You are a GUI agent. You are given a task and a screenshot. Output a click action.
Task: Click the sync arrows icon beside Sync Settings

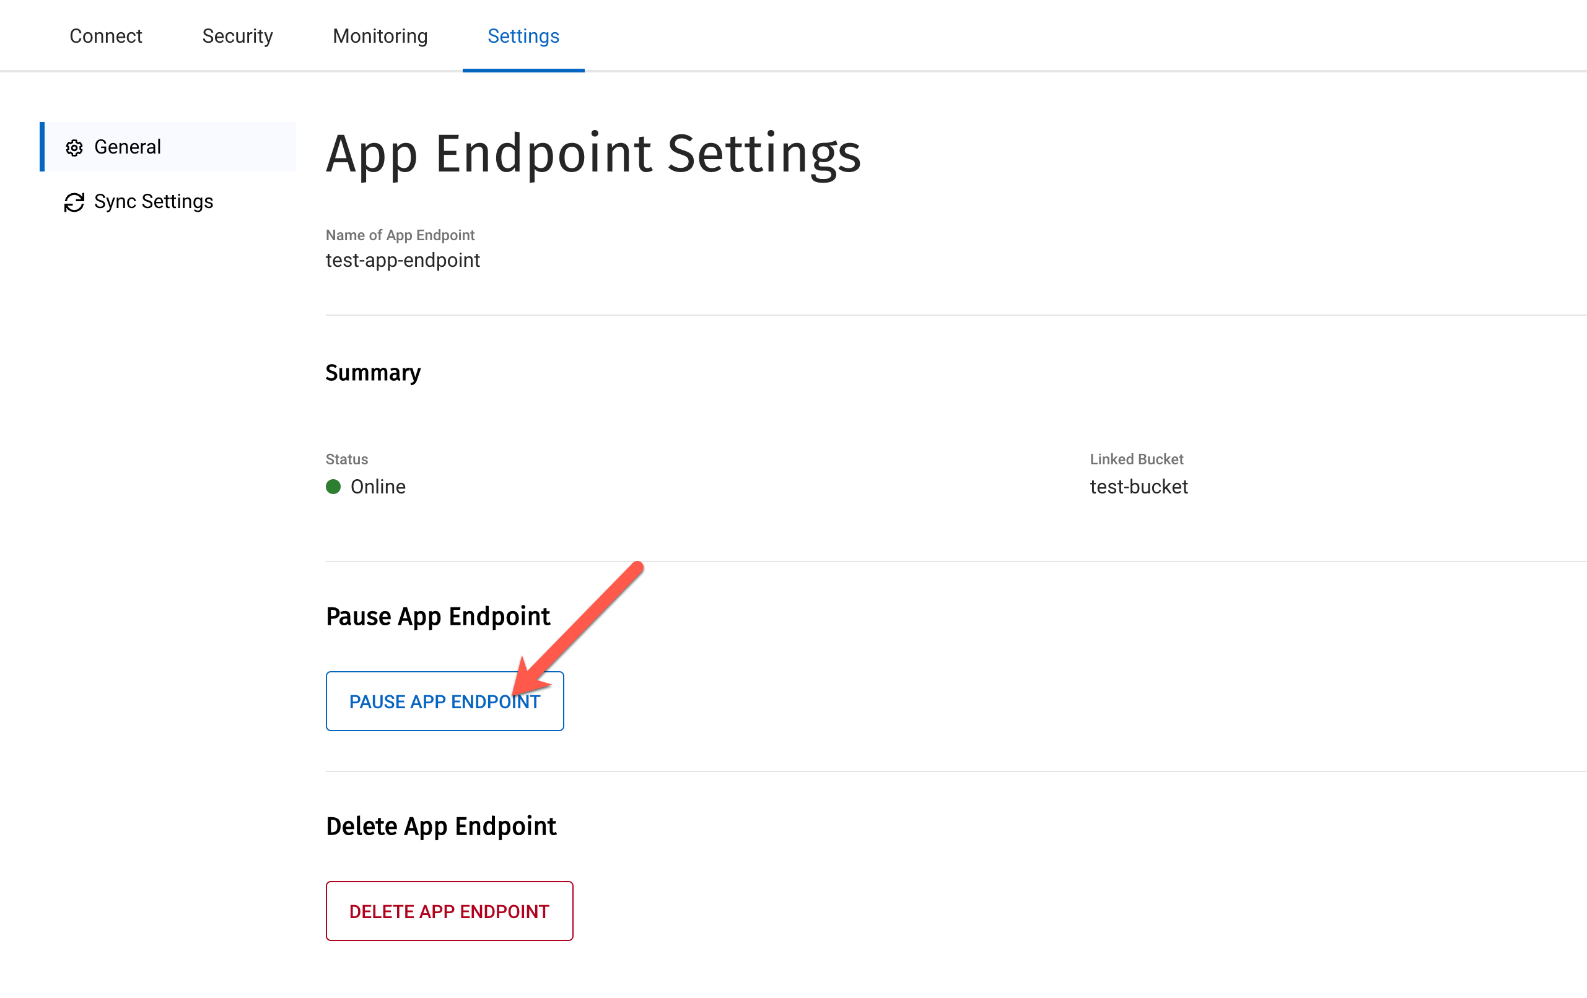[x=74, y=202]
